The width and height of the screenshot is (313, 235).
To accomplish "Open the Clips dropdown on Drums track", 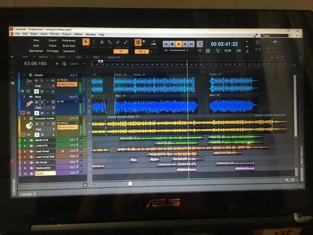I will (44, 86).
